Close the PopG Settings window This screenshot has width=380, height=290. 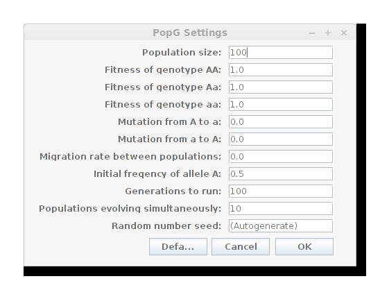tap(344, 33)
